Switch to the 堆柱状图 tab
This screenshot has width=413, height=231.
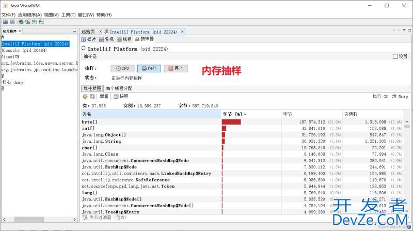[92, 88]
